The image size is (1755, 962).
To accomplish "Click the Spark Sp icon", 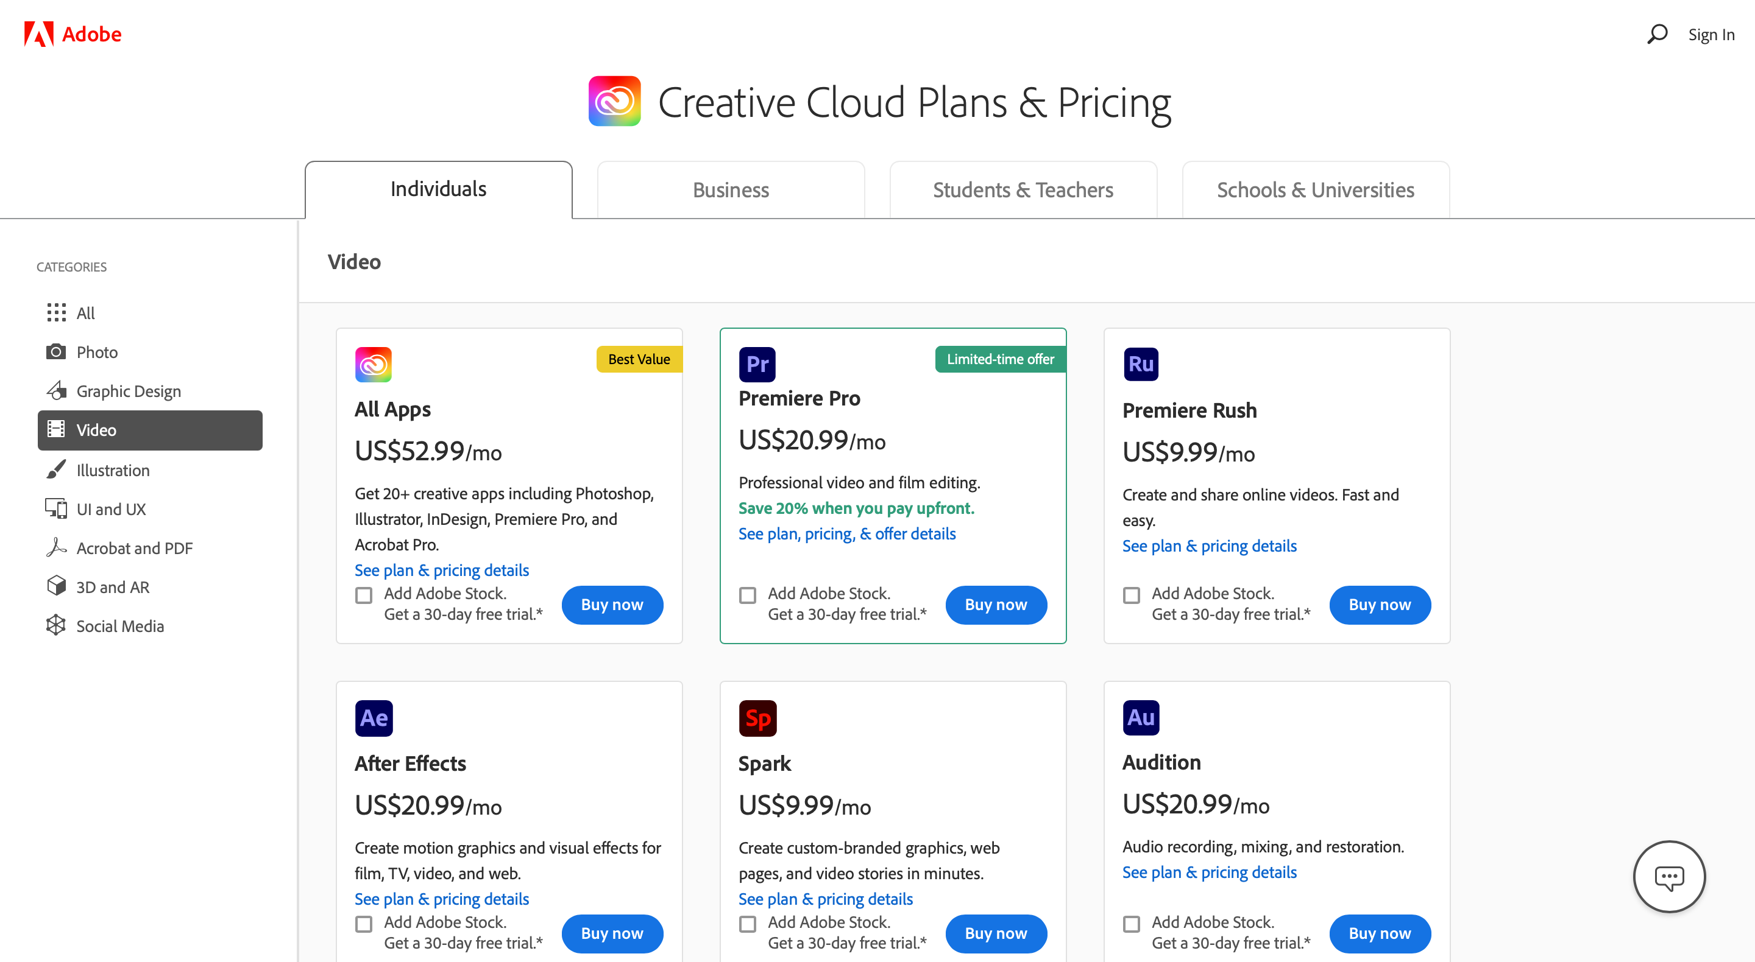I will 757,718.
